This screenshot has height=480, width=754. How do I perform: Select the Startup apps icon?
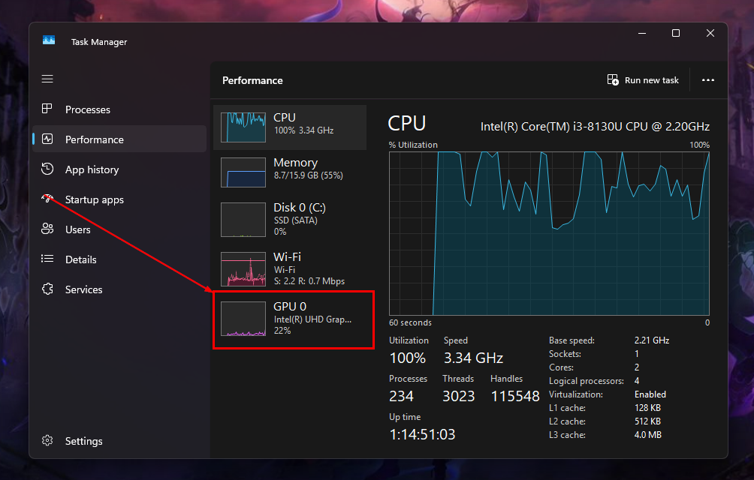[x=47, y=199]
